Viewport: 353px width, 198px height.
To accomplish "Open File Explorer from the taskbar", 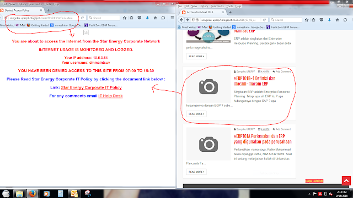I will coord(19,194).
